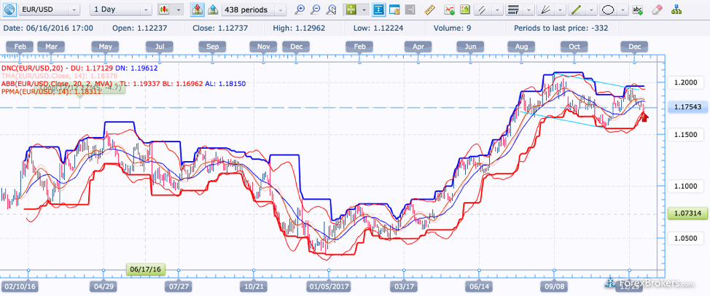Jump to the Aug month marker
The image size is (710, 296).
point(521,47)
